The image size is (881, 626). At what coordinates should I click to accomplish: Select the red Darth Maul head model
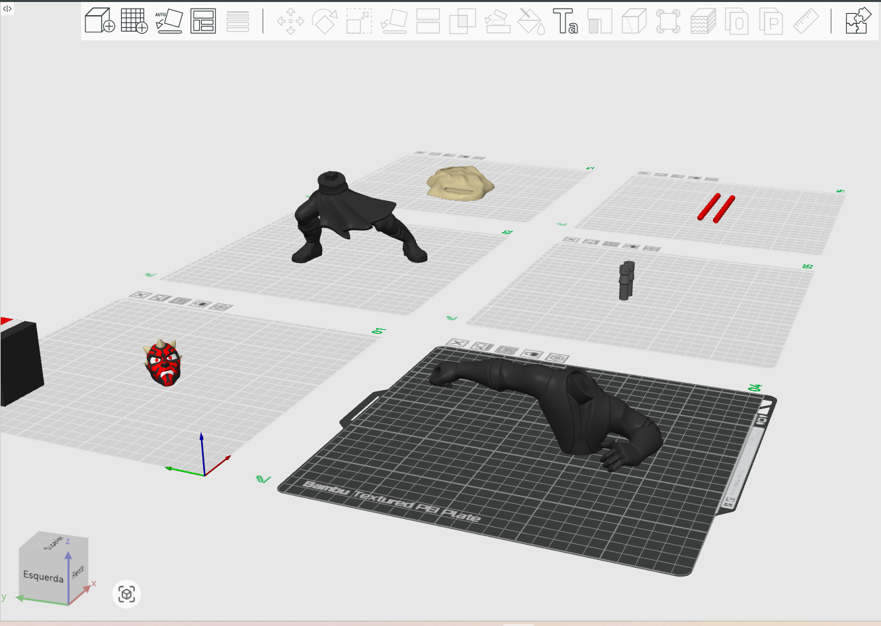tap(163, 363)
